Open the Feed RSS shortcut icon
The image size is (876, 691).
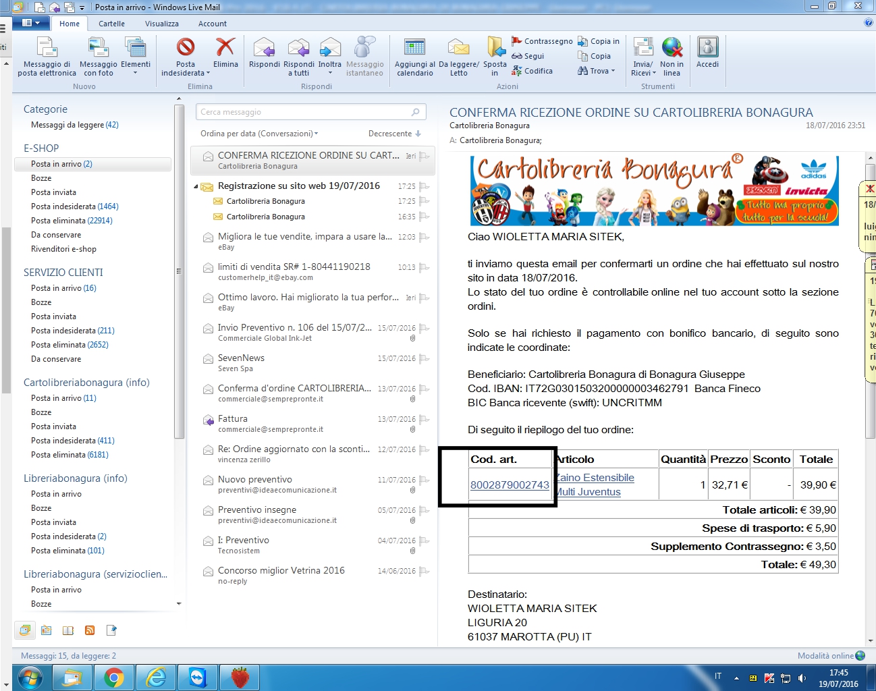pyautogui.click(x=90, y=630)
